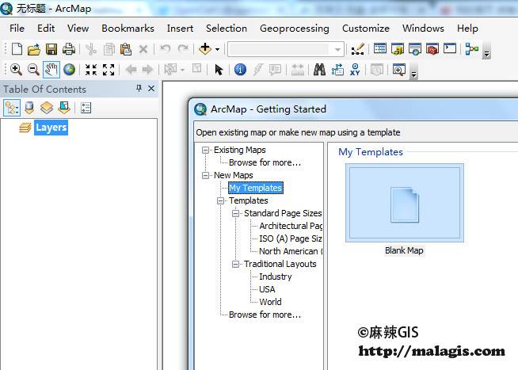518x370 pixels.
Task: Click the HTML Popup tool
Action: click(x=275, y=70)
